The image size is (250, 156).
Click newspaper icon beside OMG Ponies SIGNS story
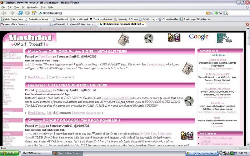tap(187, 68)
